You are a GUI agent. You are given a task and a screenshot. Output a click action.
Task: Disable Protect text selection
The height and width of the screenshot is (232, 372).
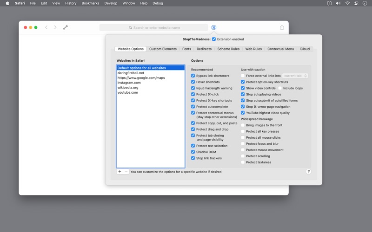tap(193, 146)
